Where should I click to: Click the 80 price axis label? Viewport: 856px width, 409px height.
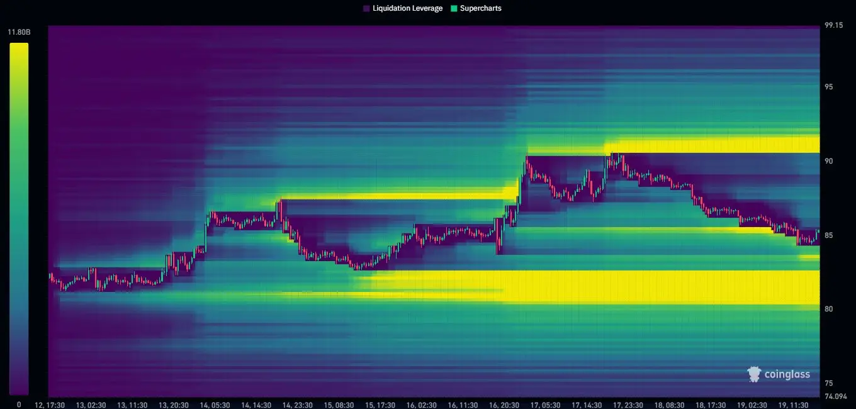pyautogui.click(x=829, y=309)
